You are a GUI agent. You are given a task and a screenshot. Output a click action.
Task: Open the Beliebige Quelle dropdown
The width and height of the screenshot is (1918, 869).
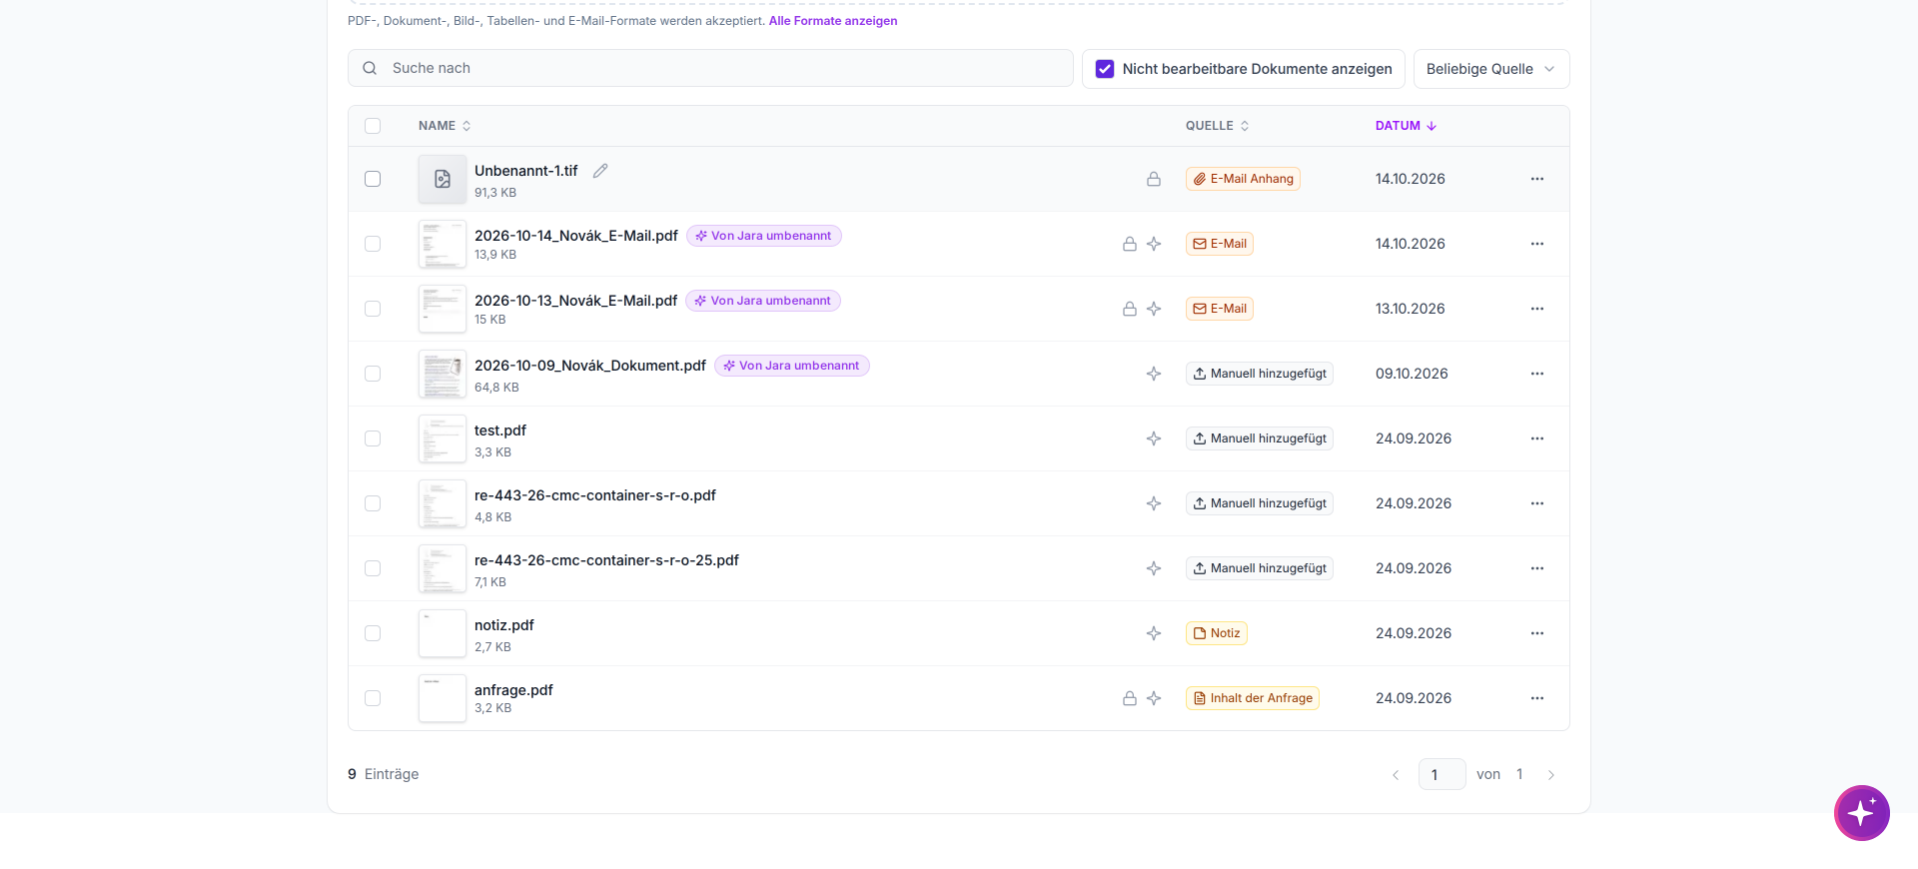pos(1491,69)
